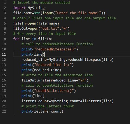Click print(reduced_Line) statement

tap(41, 70)
